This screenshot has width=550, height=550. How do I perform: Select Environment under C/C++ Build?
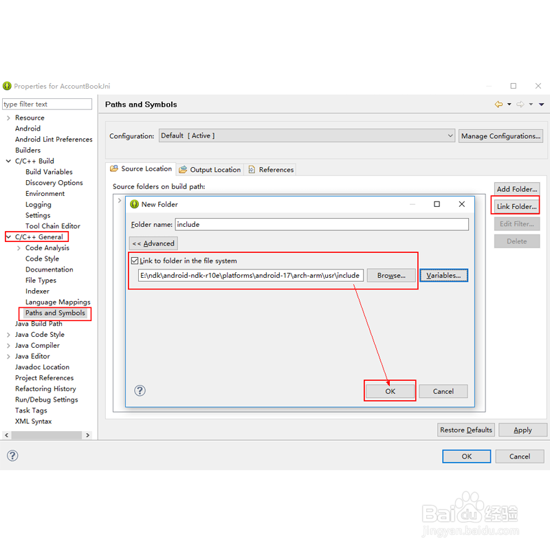(45, 194)
